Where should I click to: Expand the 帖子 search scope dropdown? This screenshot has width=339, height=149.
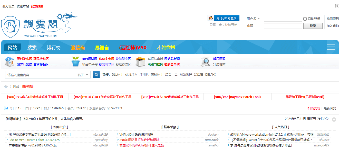(x=83, y=75)
